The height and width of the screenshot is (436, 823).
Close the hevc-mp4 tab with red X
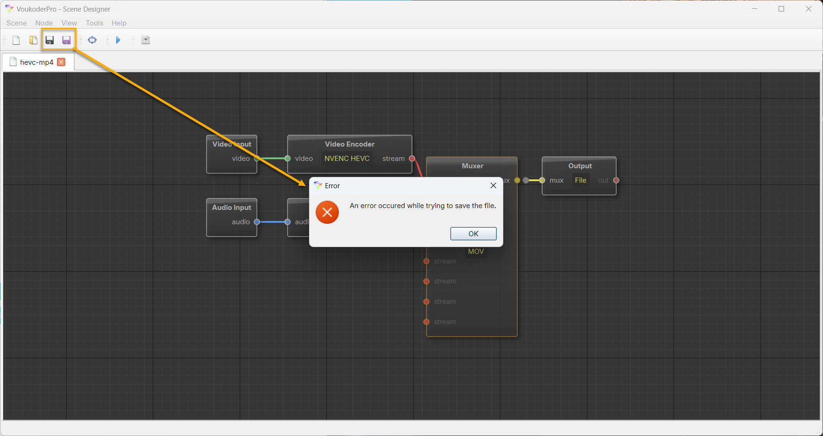pos(61,62)
